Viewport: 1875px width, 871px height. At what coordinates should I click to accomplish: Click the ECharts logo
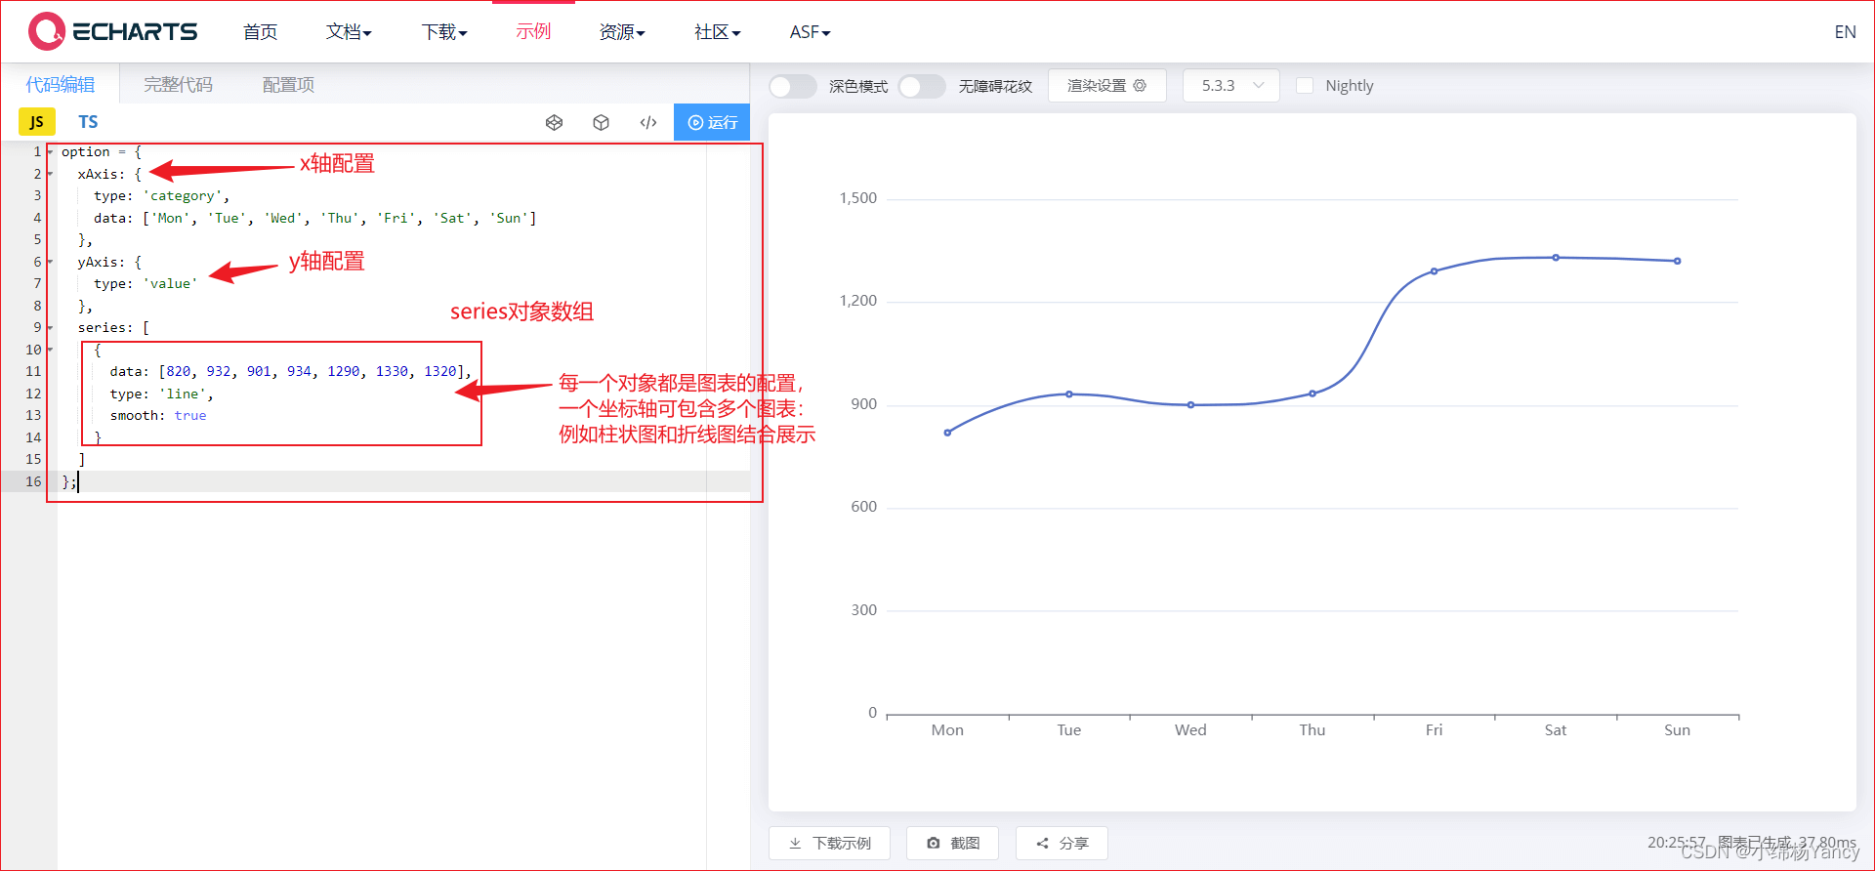pyautogui.click(x=112, y=31)
